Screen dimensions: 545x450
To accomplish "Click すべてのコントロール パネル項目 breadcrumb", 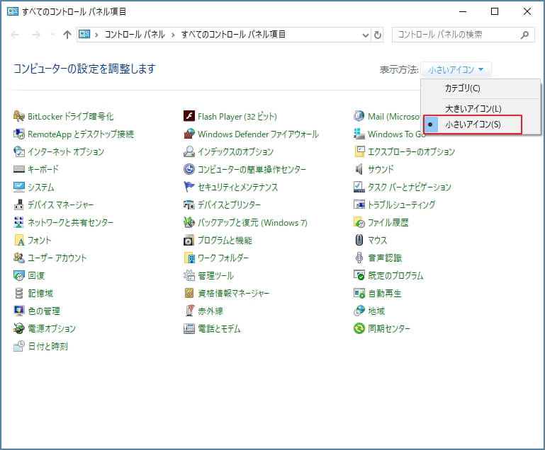I will (233, 35).
